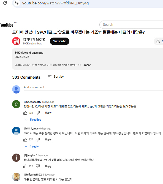This screenshot has height=184, width=163.
Task: Click the comment text starting '대충 원론적인 말로'
Action: tap(48, 179)
